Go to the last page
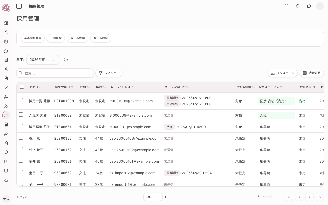This screenshot has width=328, height=205. 320,197
